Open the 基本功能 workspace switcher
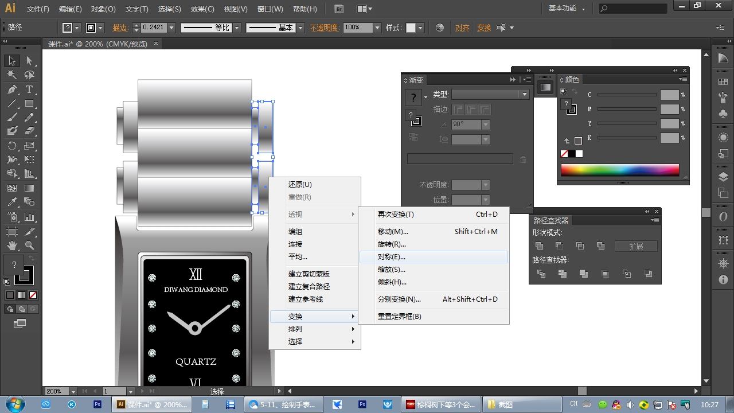 click(567, 9)
